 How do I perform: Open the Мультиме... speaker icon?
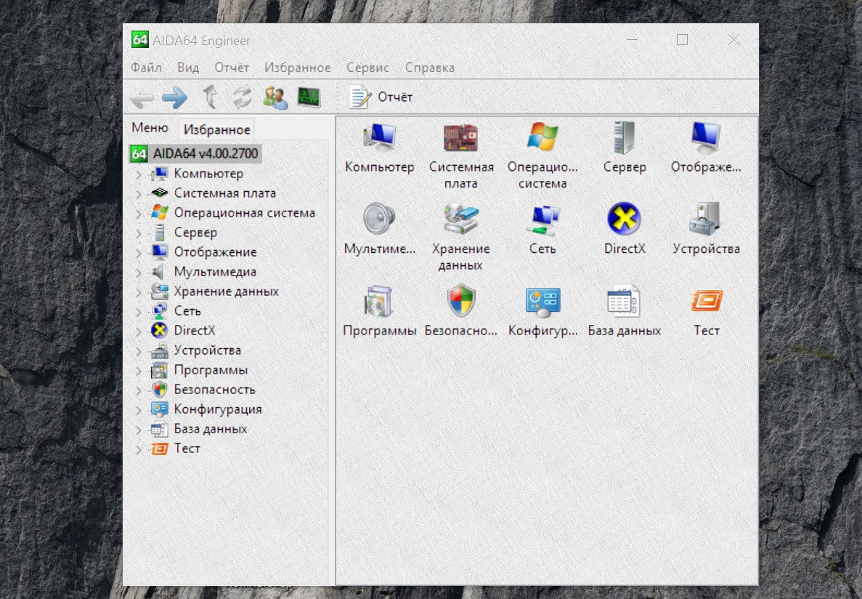tap(379, 219)
